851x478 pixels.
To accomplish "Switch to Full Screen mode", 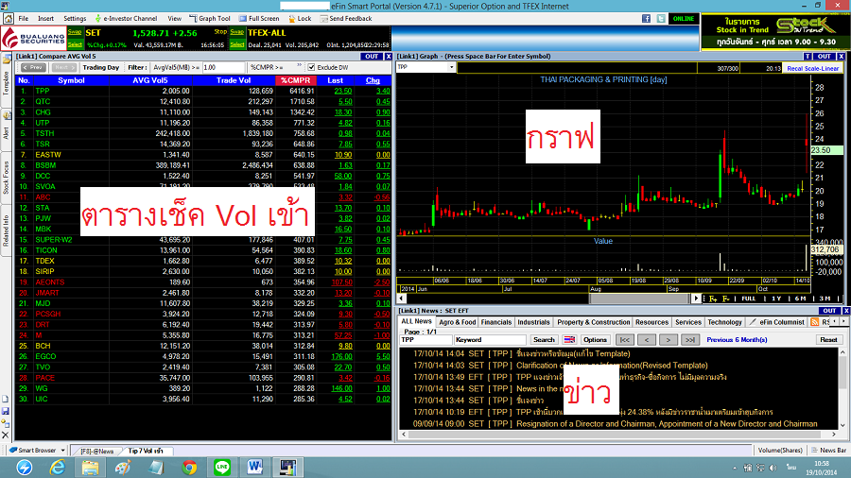I will pos(259,19).
